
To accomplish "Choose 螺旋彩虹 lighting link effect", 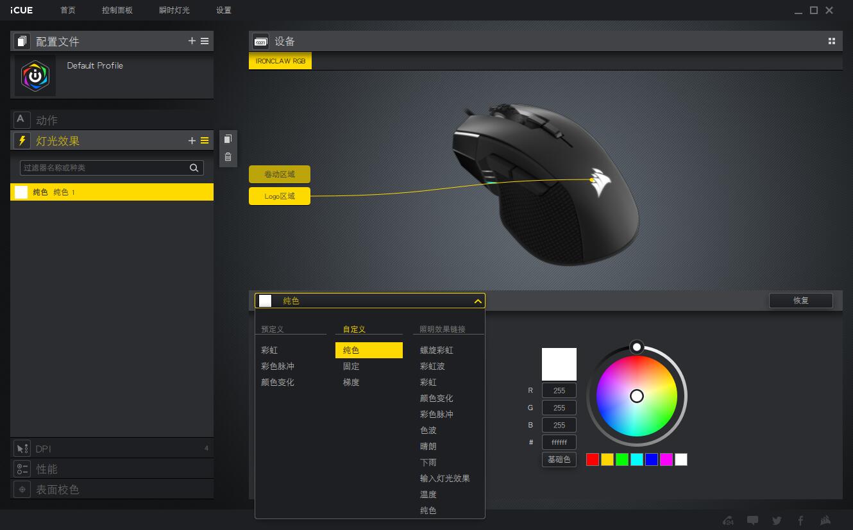I will (437, 351).
